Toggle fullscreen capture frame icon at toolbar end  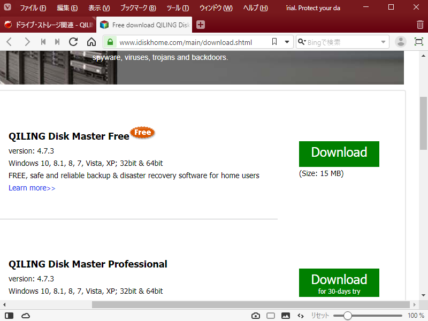[x=419, y=42]
